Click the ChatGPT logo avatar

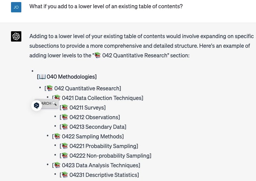(x=16, y=36)
